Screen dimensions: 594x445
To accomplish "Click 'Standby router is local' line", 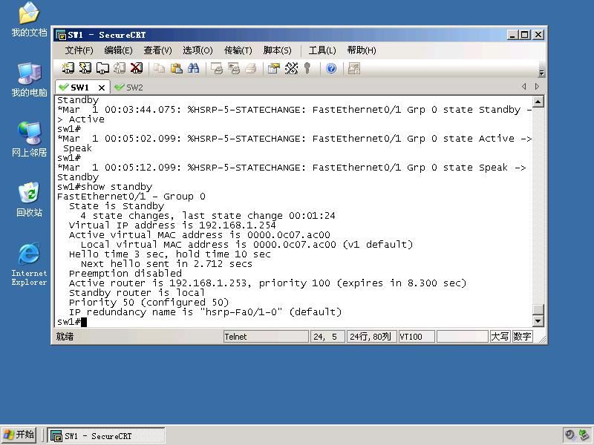I will (137, 292).
